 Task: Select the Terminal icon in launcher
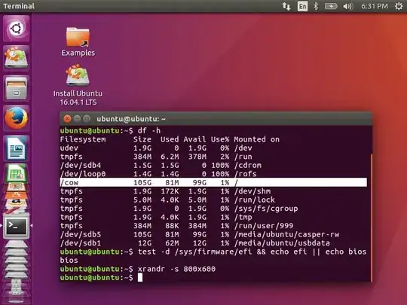click(x=16, y=226)
